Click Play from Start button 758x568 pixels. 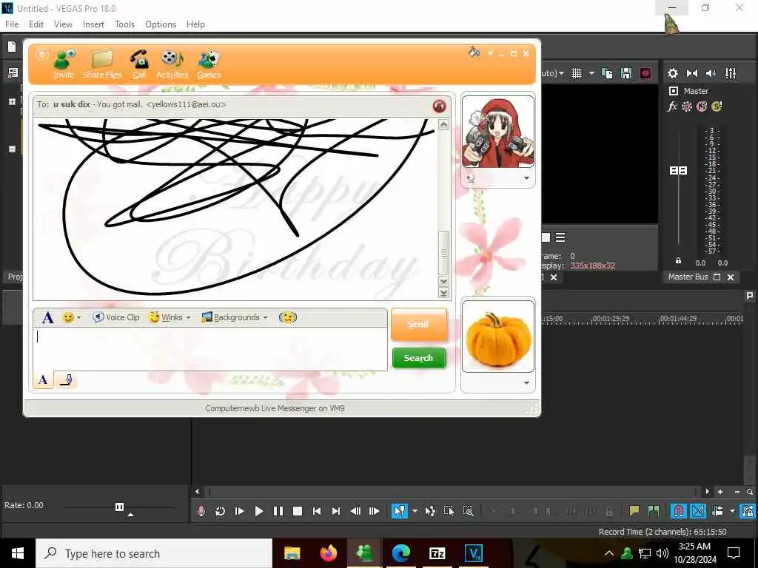point(239,511)
